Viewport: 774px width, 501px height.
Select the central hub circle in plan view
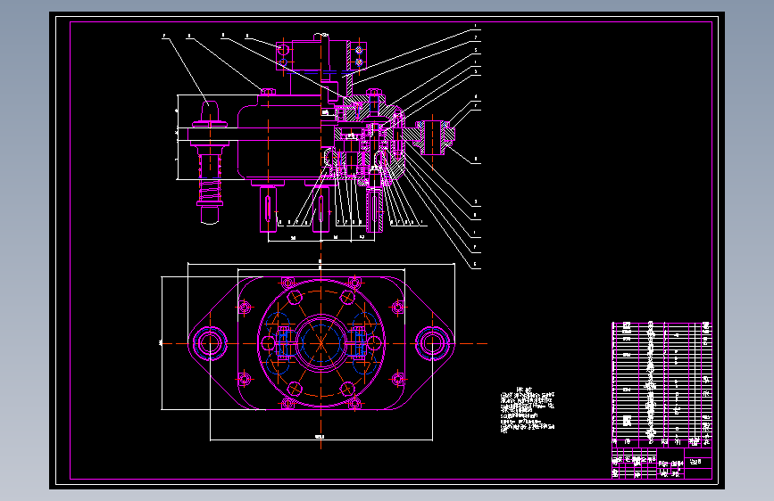click(320, 342)
